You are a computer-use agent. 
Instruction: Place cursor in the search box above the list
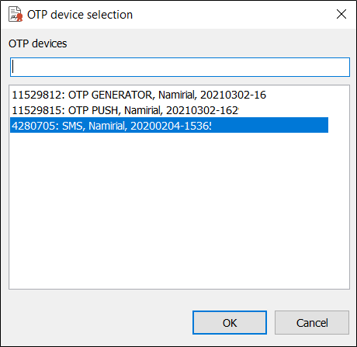(180, 68)
